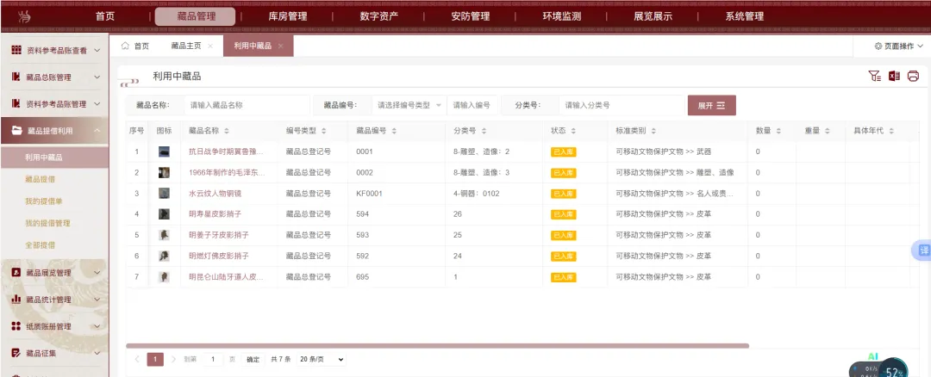
Task: Switch to the 藏品主页 tab
Action: click(185, 46)
